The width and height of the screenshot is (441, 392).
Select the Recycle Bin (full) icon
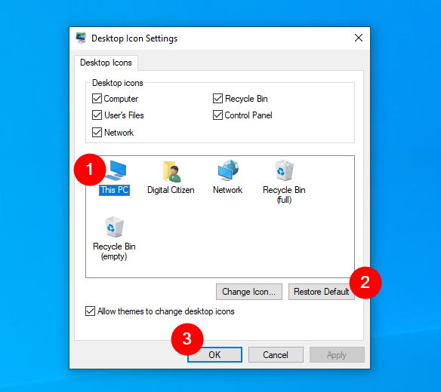click(284, 170)
